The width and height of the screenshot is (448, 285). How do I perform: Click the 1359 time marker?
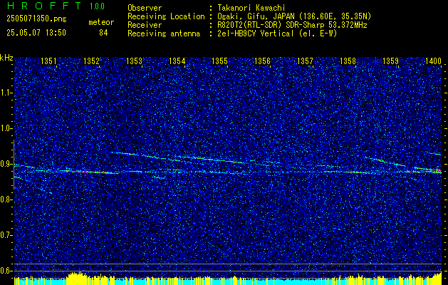point(390,61)
